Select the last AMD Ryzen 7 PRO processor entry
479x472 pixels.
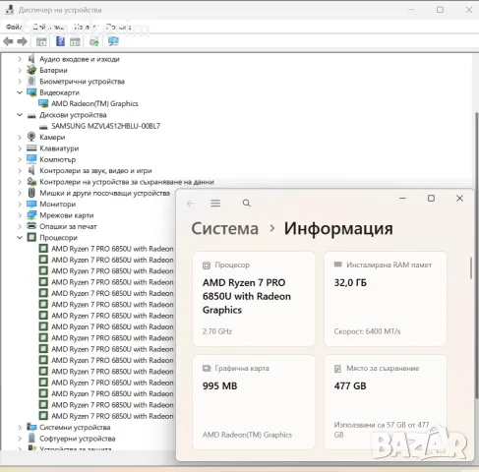click(112, 416)
